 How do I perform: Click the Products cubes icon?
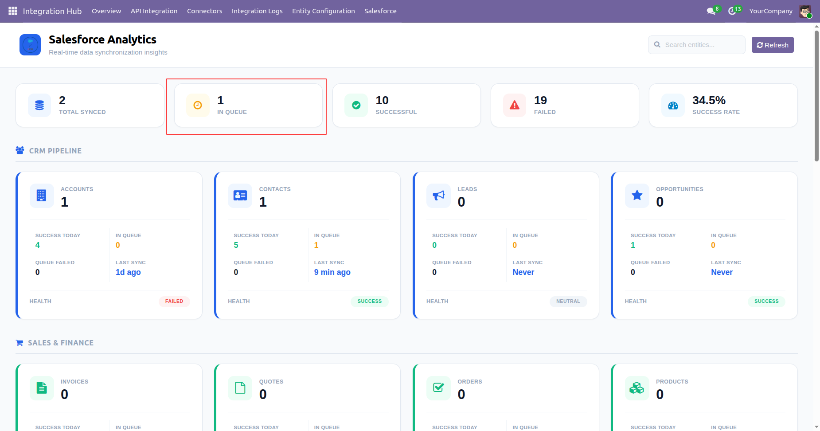pos(637,388)
